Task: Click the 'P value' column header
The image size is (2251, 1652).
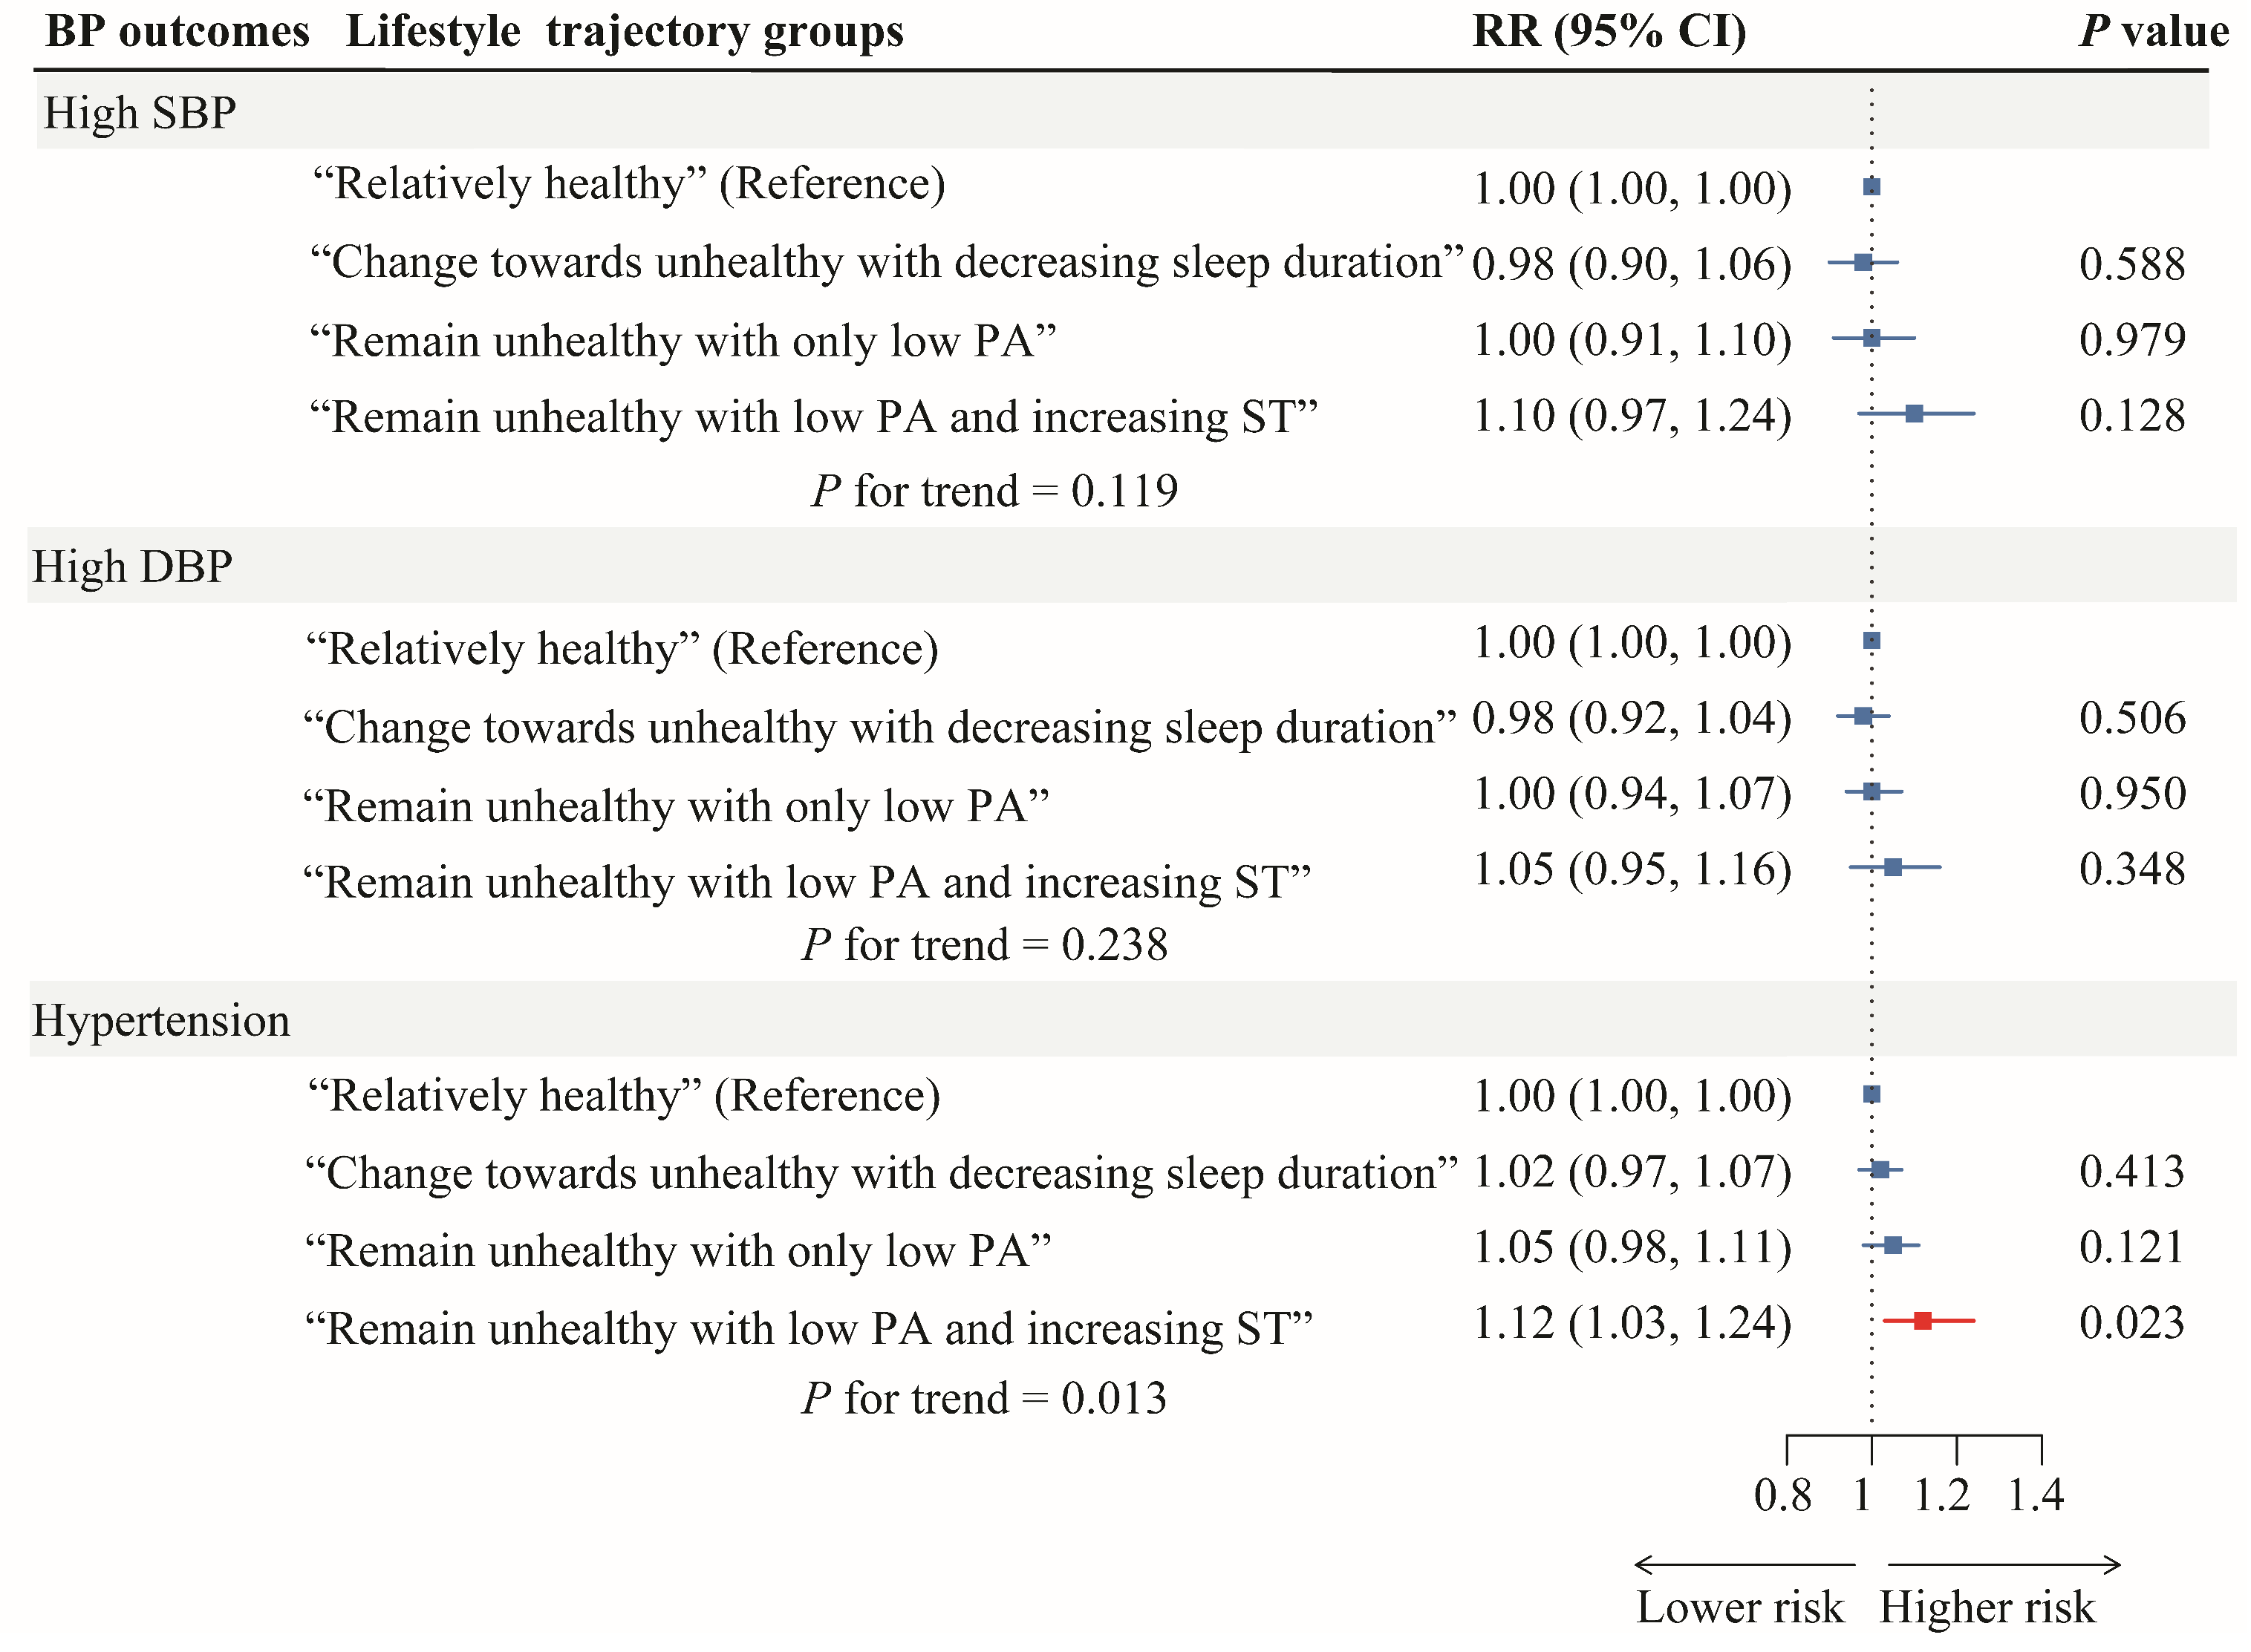Action: tap(2153, 31)
